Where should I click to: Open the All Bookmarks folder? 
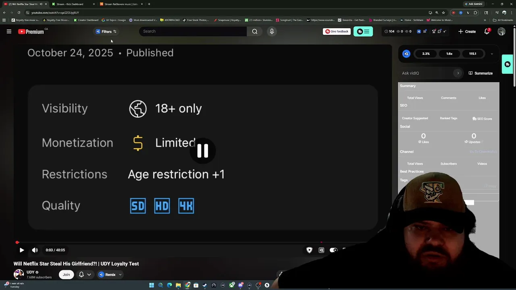pos(503,20)
